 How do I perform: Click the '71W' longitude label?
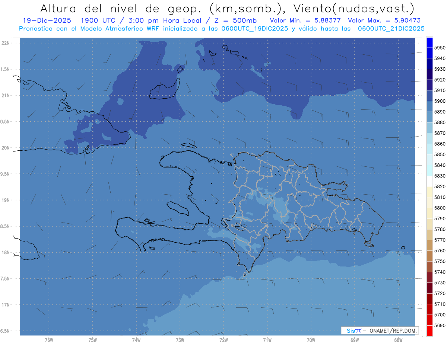click(x=267, y=340)
